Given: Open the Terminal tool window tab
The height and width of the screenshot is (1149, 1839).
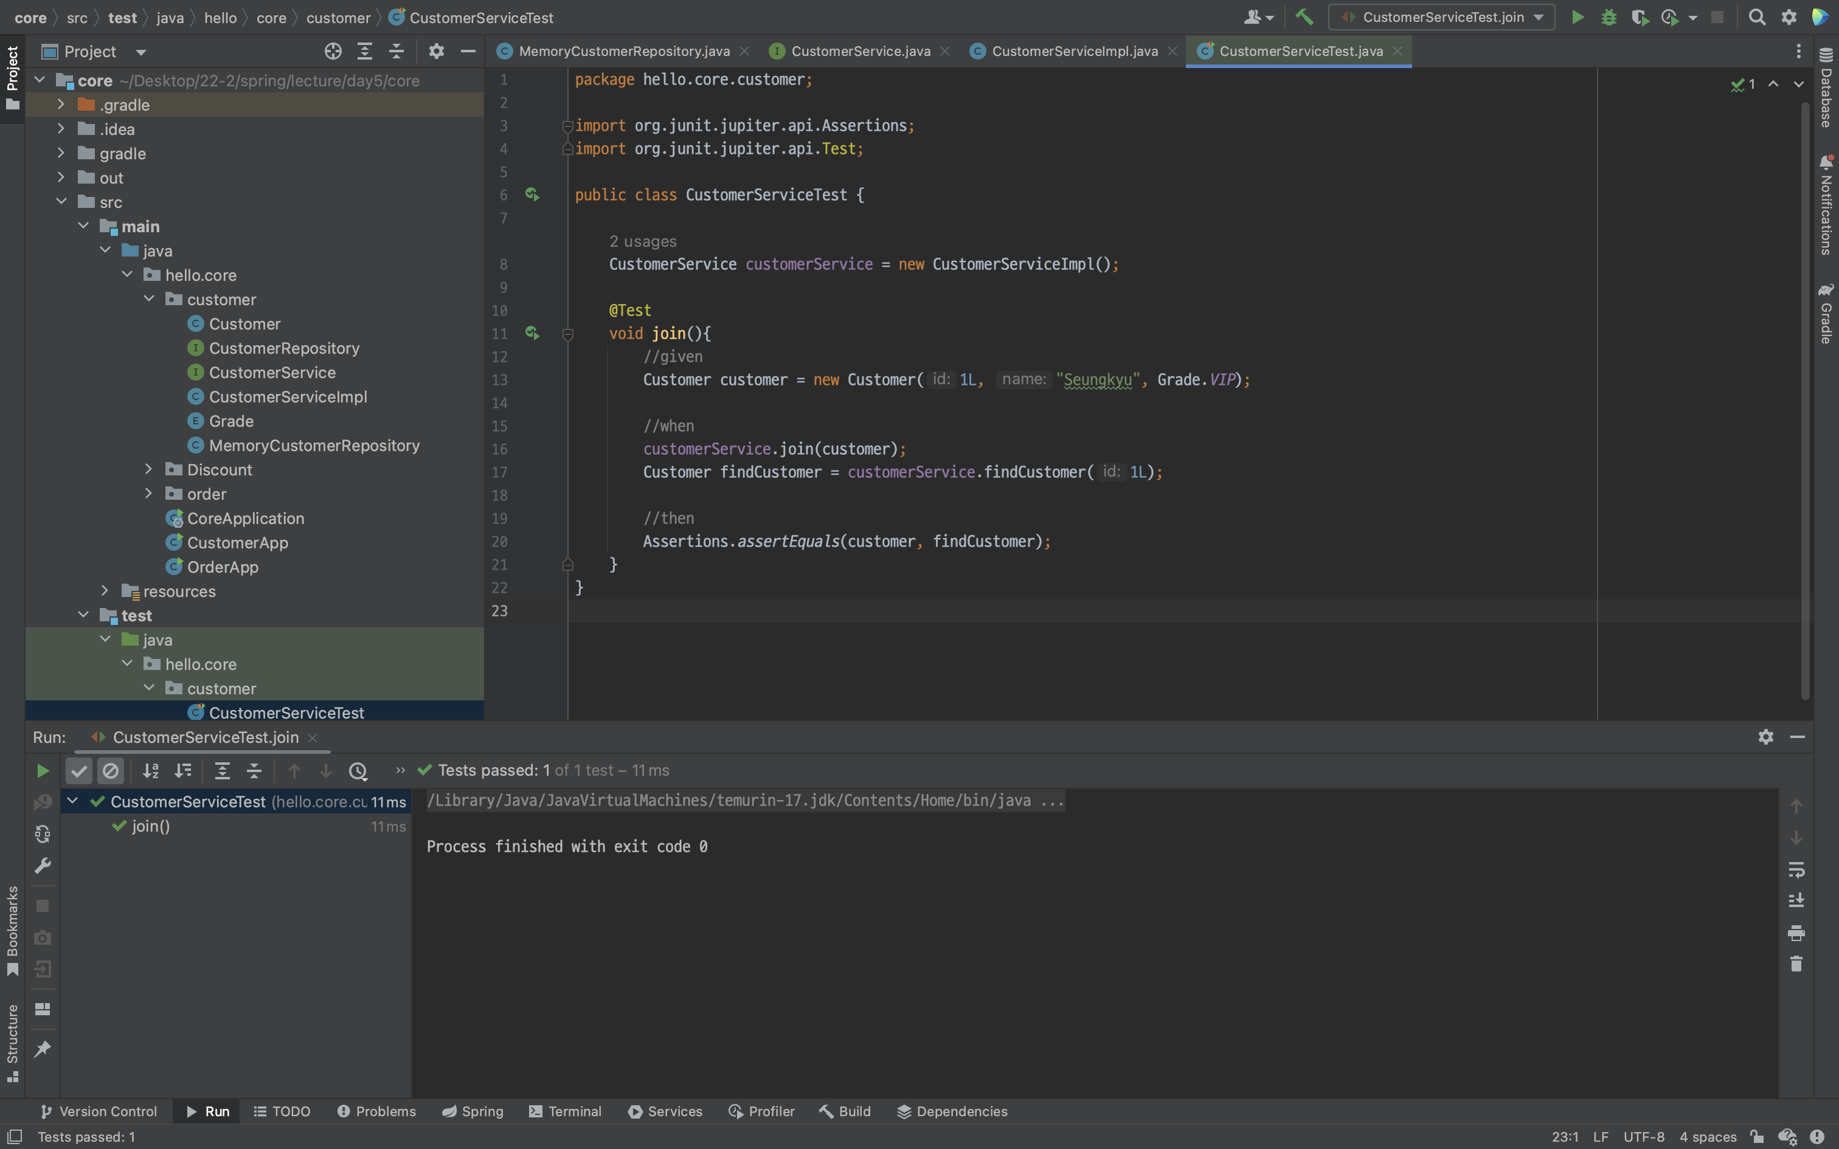Looking at the screenshot, I should [x=566, y=1111].
